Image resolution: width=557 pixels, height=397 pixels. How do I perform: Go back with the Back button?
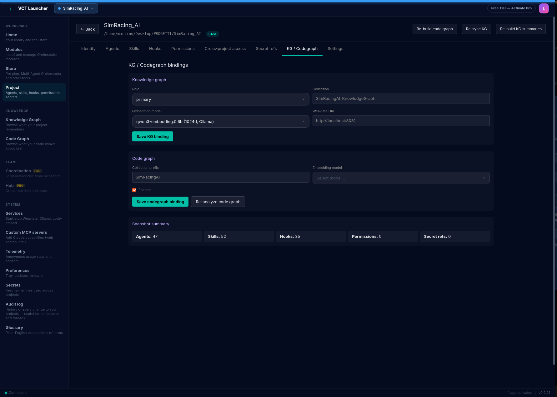click(88, 29)
